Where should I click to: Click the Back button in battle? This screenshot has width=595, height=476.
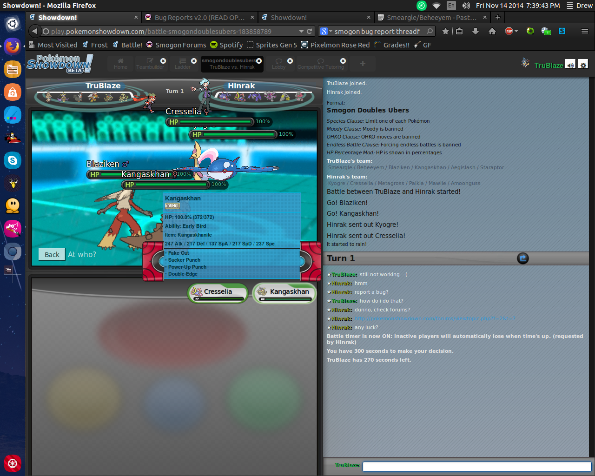coord(52,254)
